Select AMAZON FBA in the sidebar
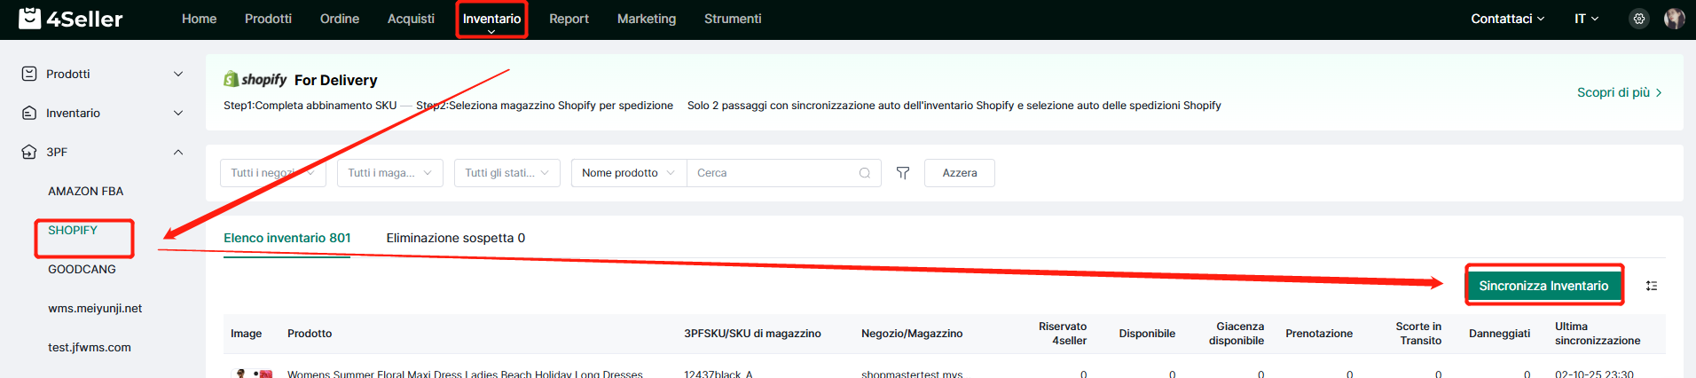Screen dimensions: 1696x378 click(x=86, y=191)
